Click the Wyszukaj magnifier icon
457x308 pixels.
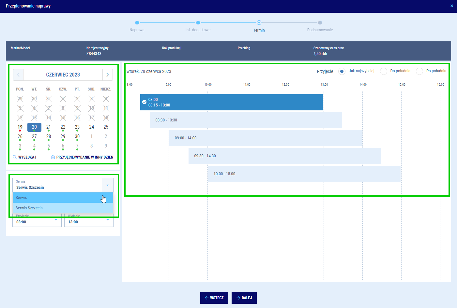pyautogui.click(x=15, y=157)
